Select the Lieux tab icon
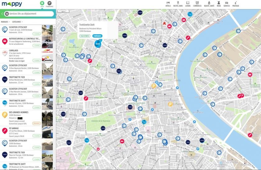The width and height of the screenshot is (261, 170). click(x=42, y=3)
